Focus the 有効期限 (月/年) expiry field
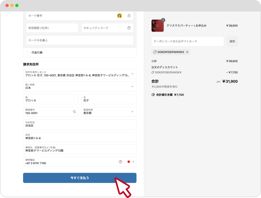Image resolution: width=261 pixels, height=198 pixels. point(52,28)
